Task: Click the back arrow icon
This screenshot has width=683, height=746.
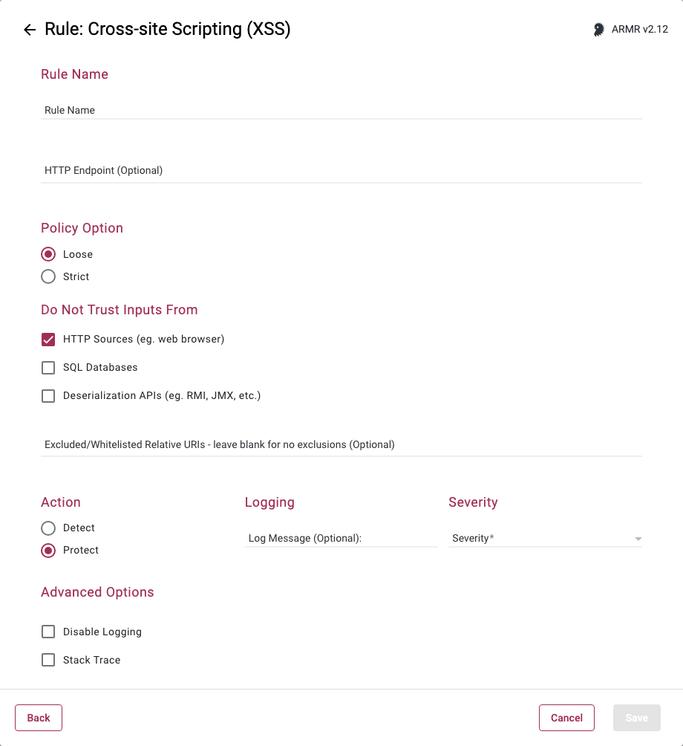Action: (30, 30)
